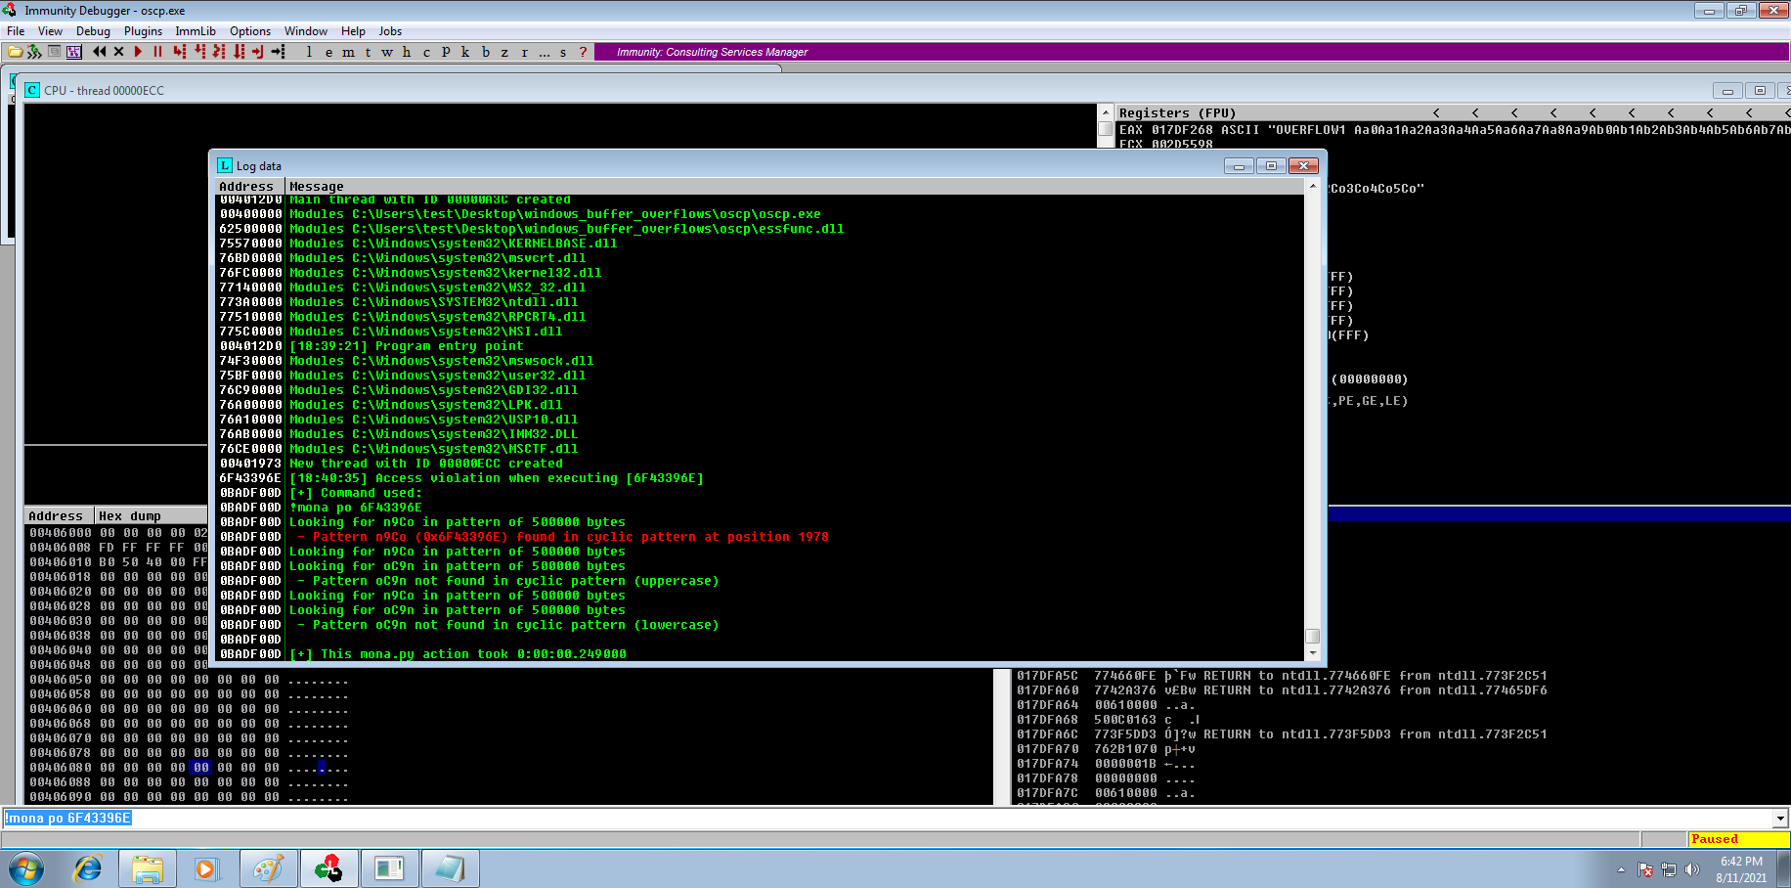
Task: Click the command input field with '!mona po 6F43396E'
Action: tap(888, 819)
